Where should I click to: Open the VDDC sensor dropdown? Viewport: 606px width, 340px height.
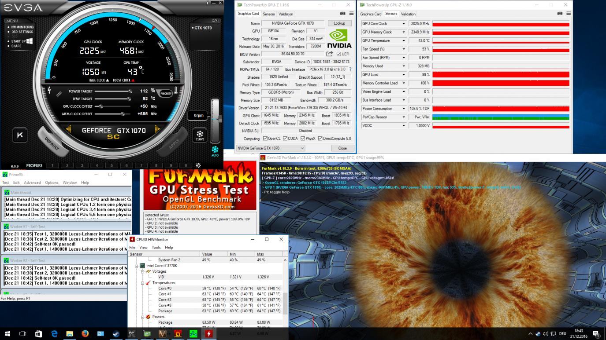pos(403,125)
